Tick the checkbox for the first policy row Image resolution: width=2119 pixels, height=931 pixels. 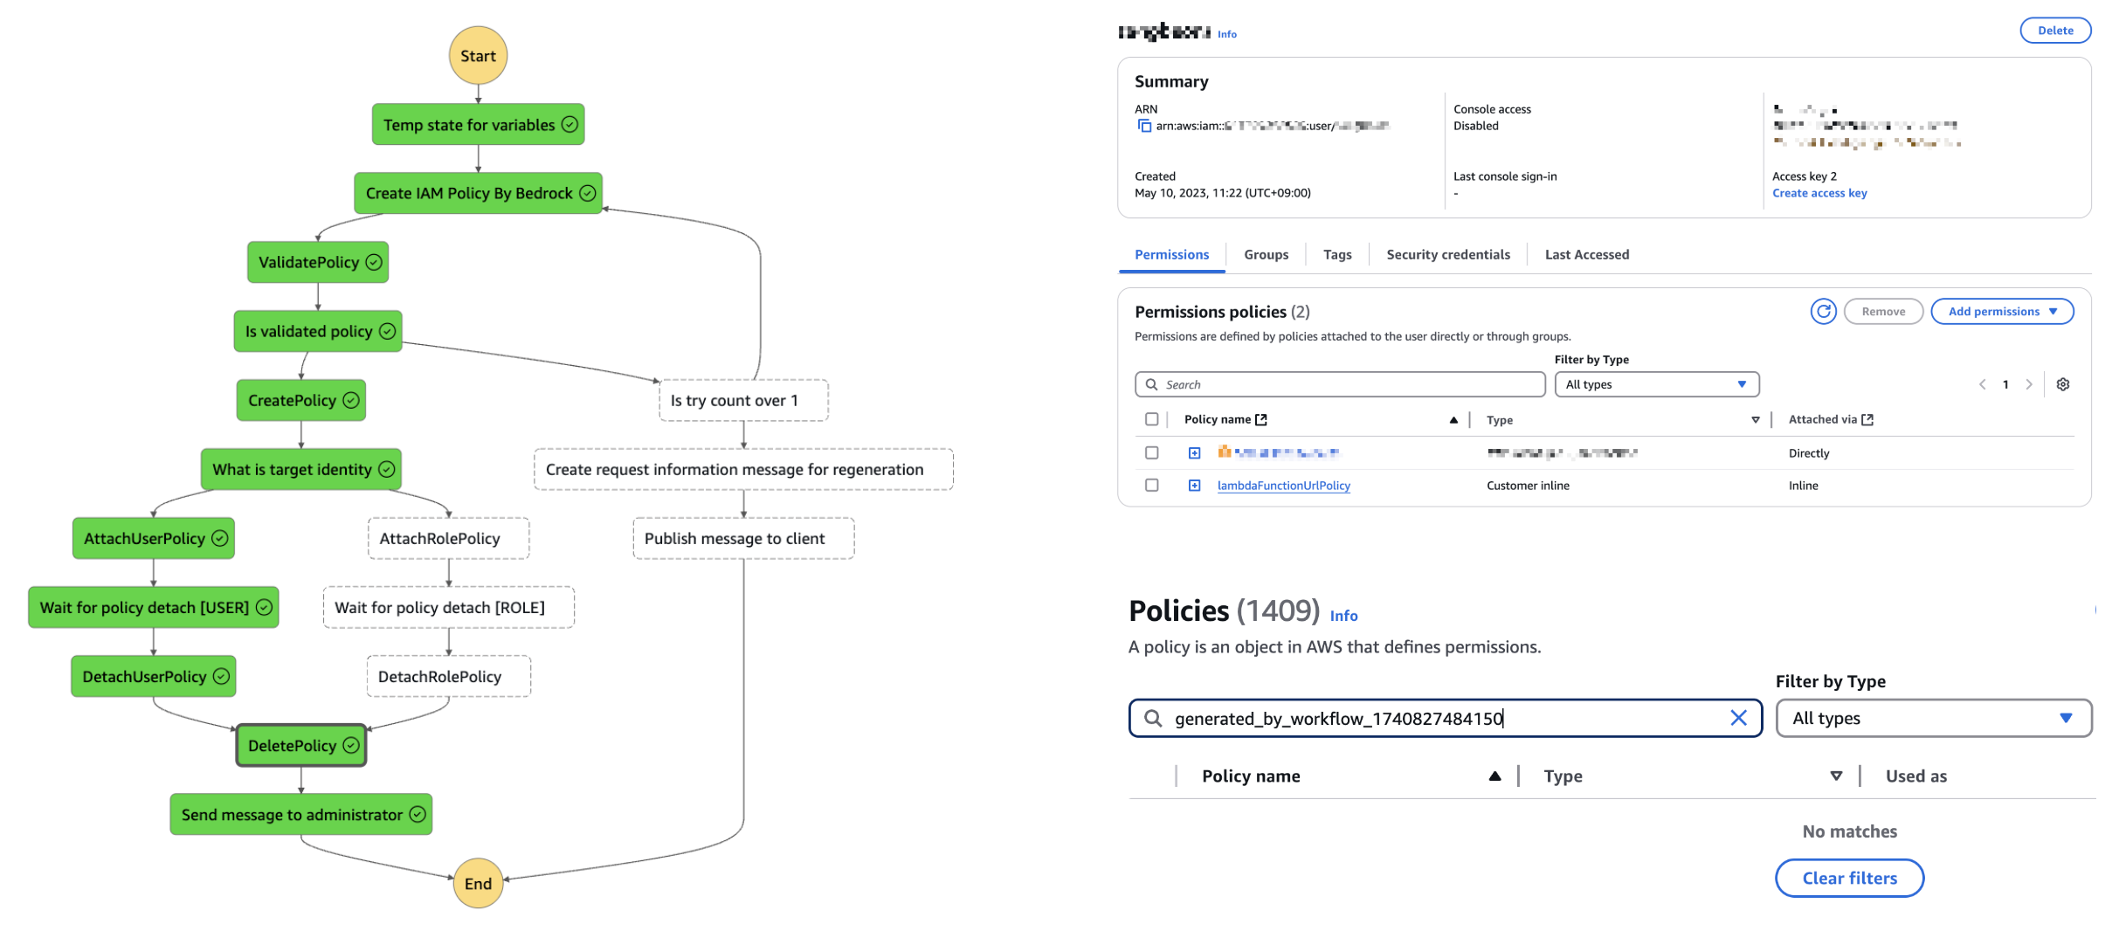(1151, 452)
